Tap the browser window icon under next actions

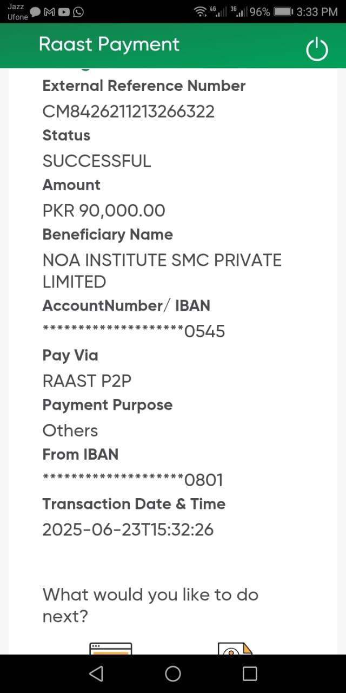click(111, 648)
